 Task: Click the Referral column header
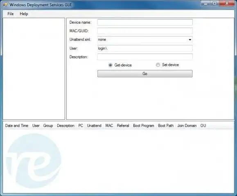point(123,126)
